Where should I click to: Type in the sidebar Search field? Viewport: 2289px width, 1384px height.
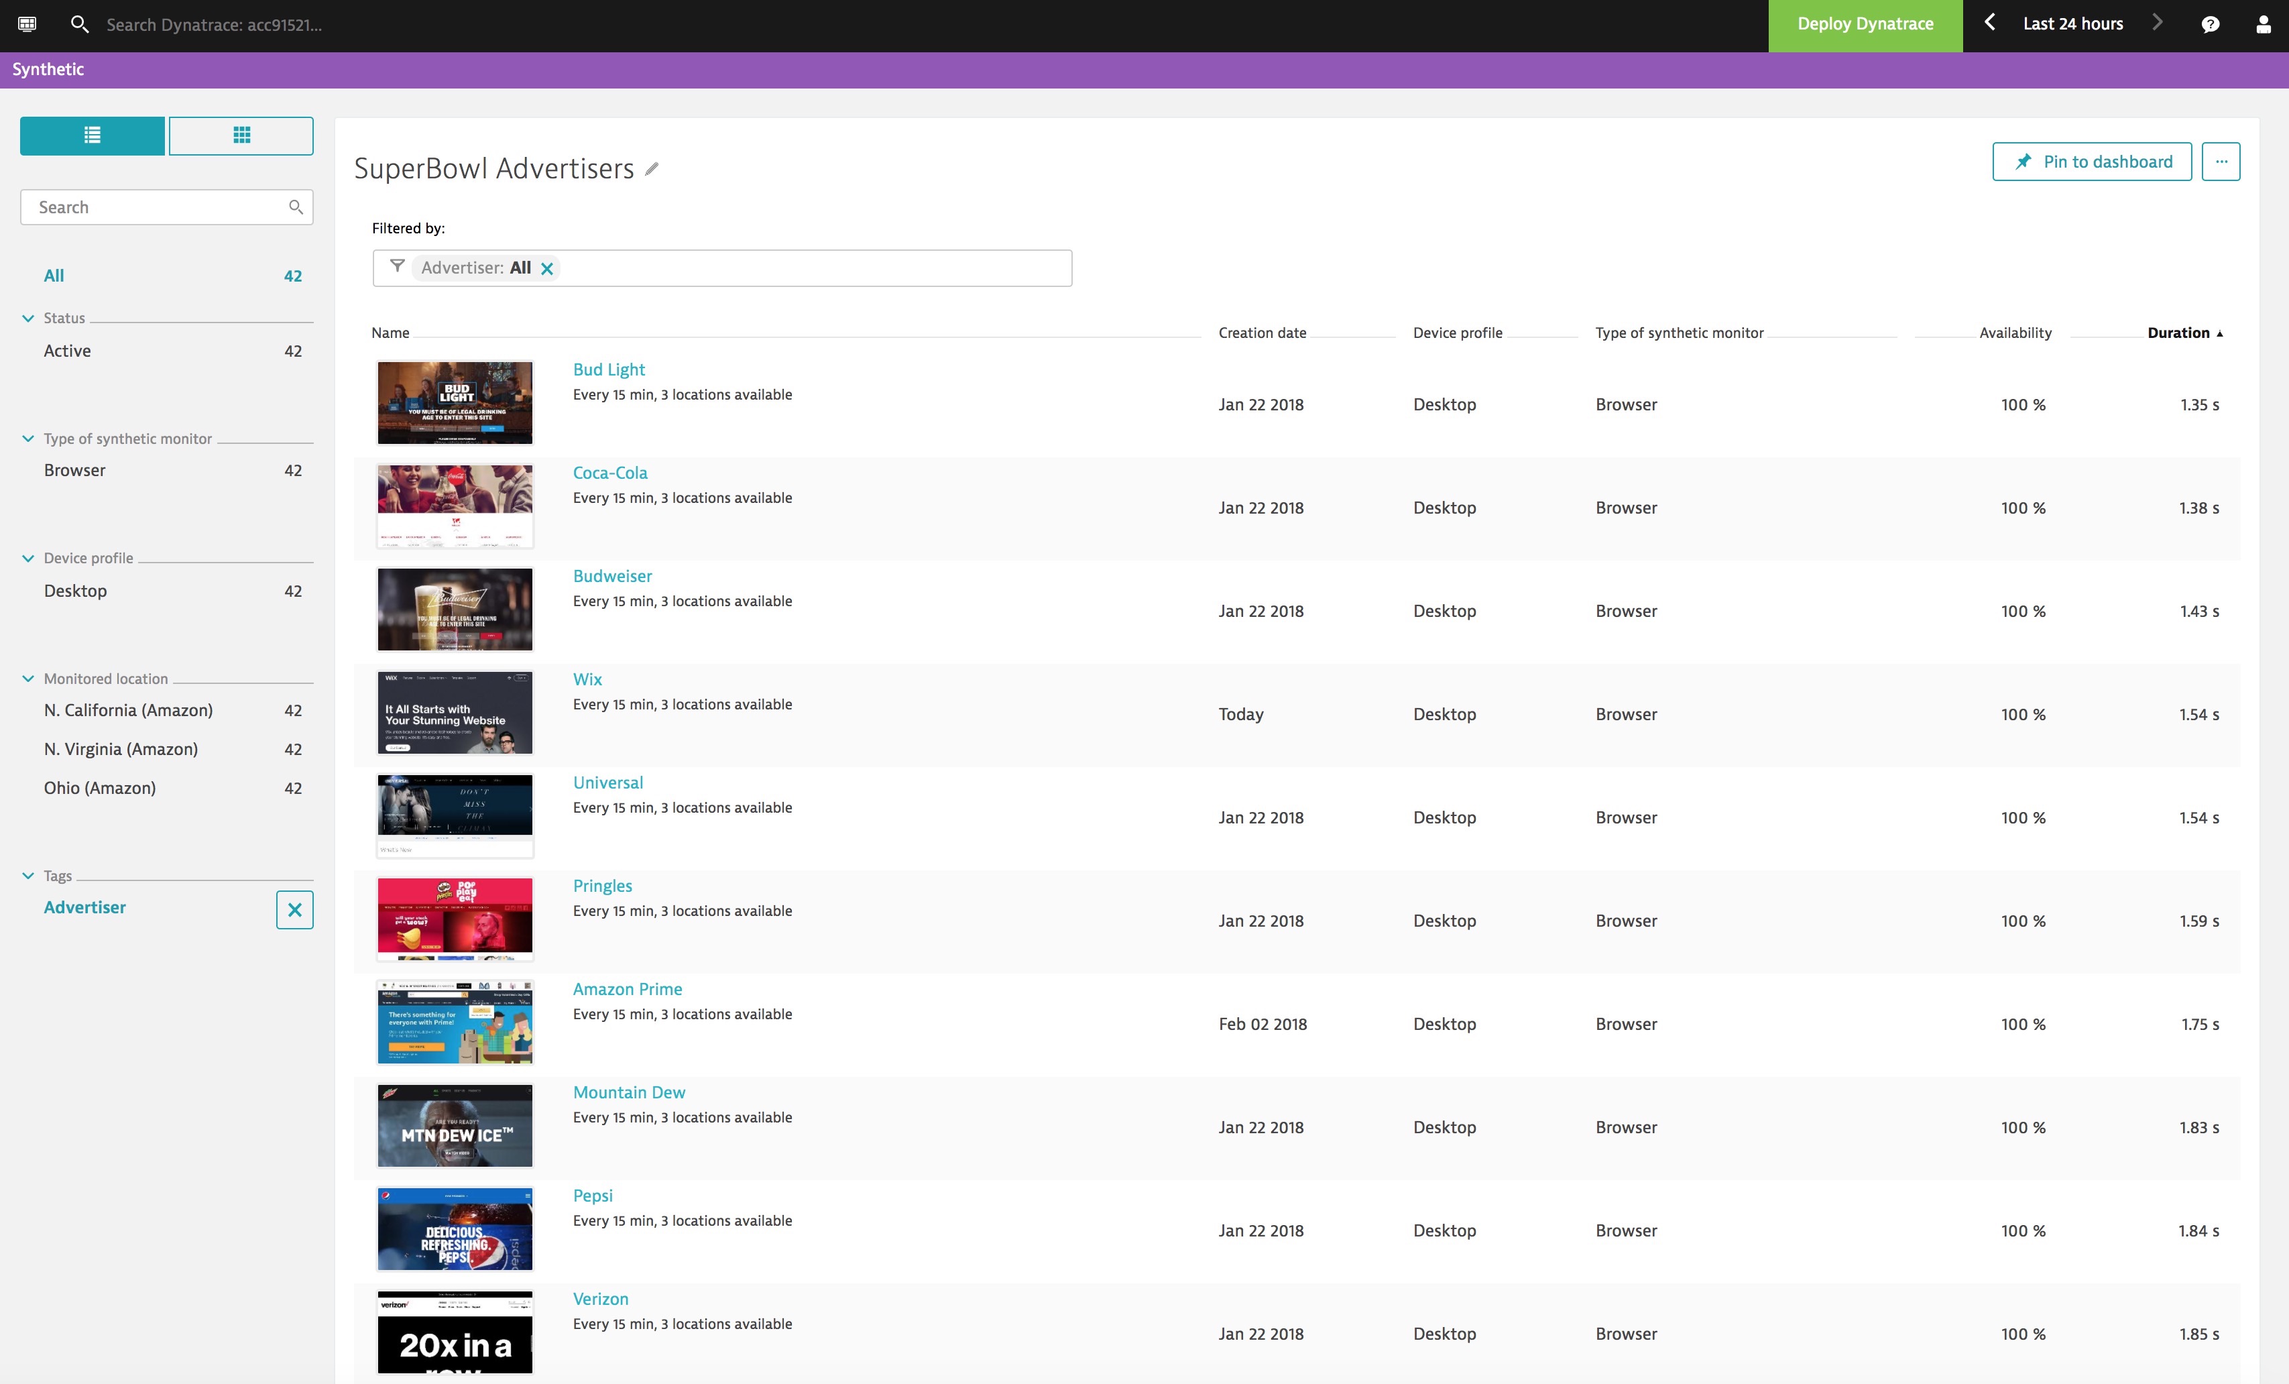click(x=166, y=207)
